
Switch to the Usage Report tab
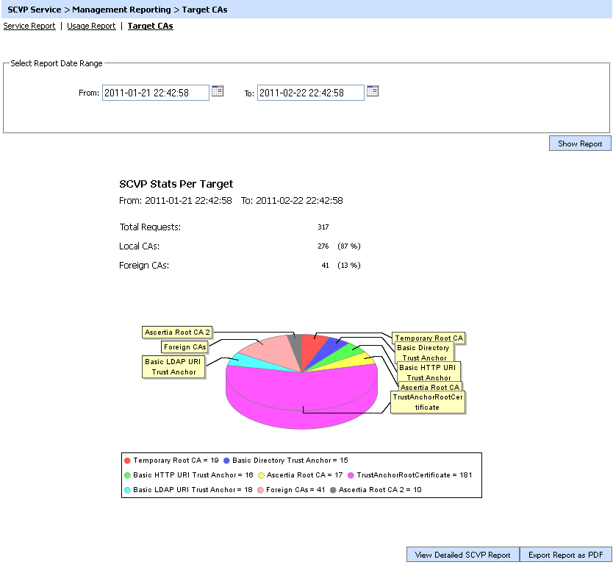[x=91, y=26]
